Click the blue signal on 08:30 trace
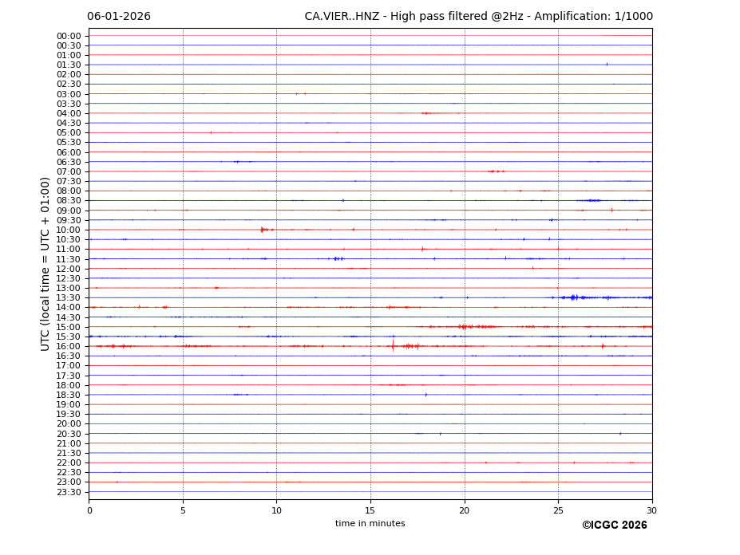 592,200
